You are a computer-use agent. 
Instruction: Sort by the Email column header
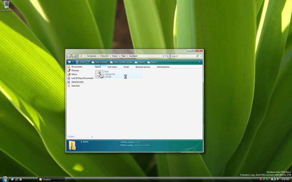pos(126,67)
